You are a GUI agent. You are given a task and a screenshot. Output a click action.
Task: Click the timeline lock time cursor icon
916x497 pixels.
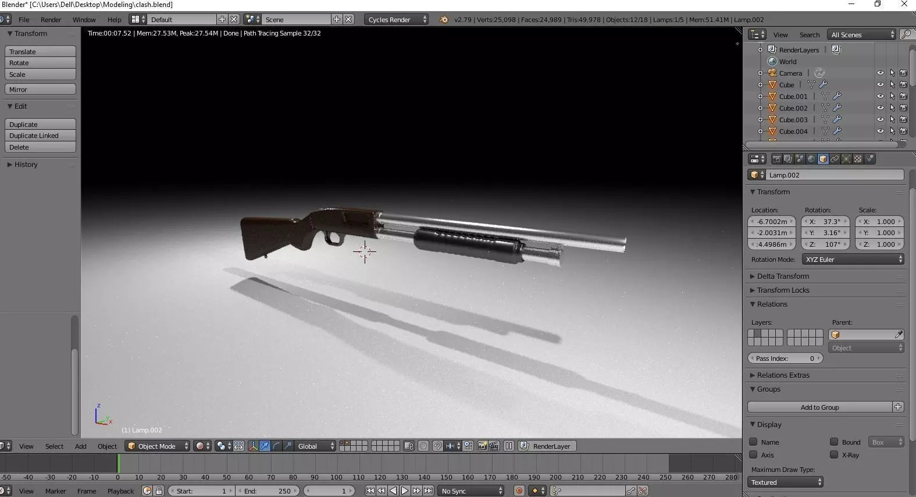pos(159,491)
